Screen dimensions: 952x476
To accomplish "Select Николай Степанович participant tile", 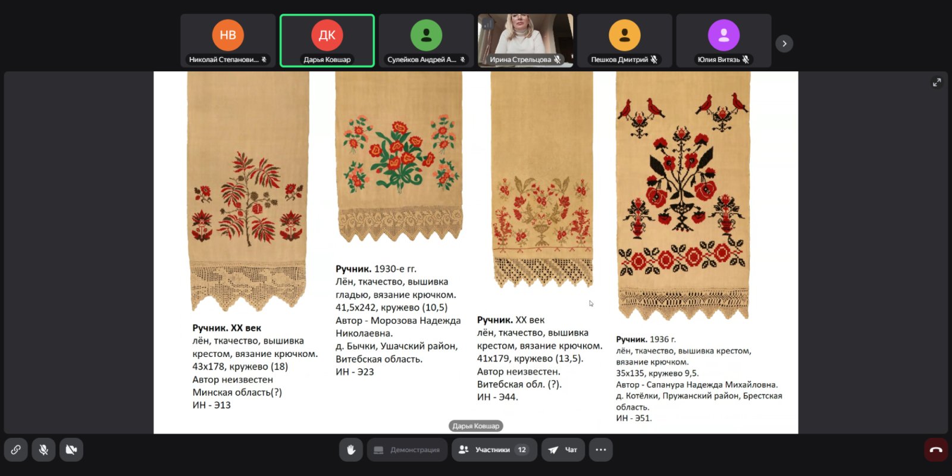I will [x=228, y=40].
